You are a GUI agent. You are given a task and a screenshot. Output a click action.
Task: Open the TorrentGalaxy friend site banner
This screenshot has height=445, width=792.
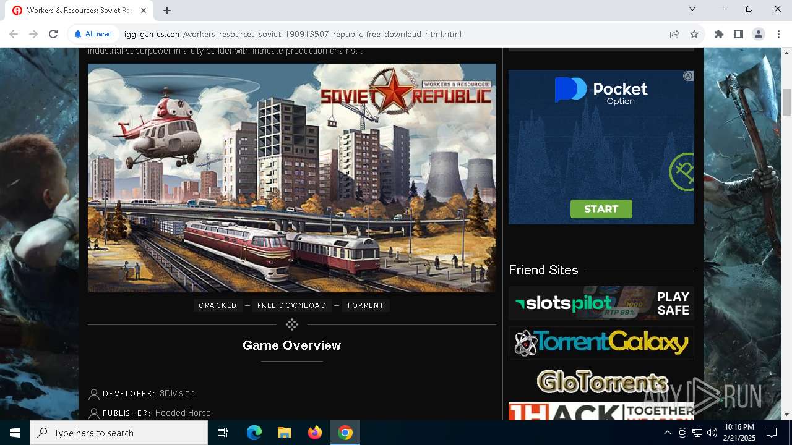click(601, 342)
